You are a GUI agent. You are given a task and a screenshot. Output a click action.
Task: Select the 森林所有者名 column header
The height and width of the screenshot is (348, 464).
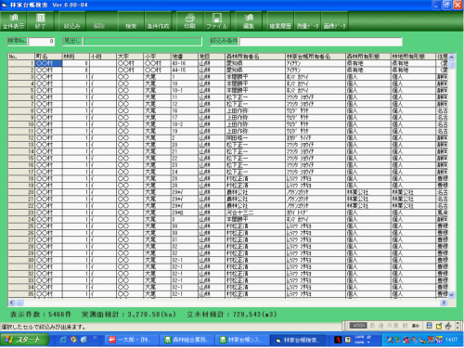click(255, 57)
